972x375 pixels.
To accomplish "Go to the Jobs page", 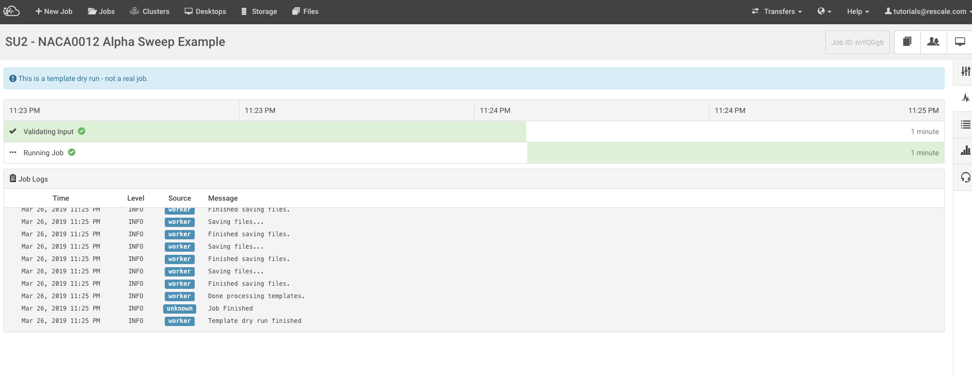I will (101, 11).
